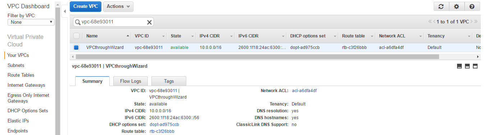Set split view with middle layout icon
Viewport: 488px width, 135px height.
[467, 66]
